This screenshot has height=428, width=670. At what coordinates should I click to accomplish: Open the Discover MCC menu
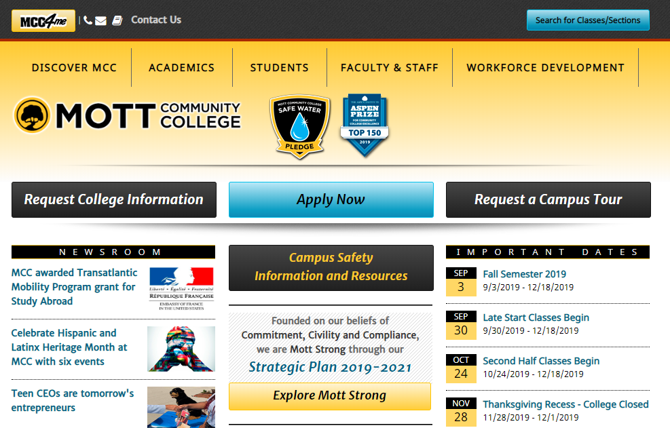[x=74, y=67]
